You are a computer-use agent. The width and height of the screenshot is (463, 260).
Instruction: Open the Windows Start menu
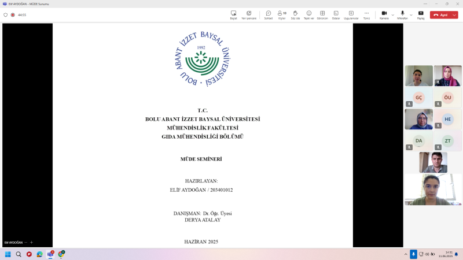point(8,254)
